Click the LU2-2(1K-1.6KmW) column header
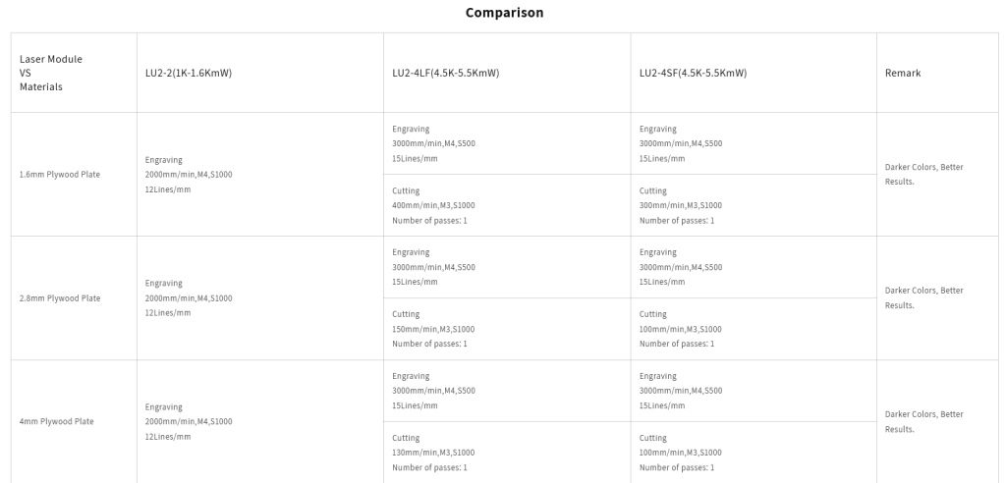 [188, 73]
